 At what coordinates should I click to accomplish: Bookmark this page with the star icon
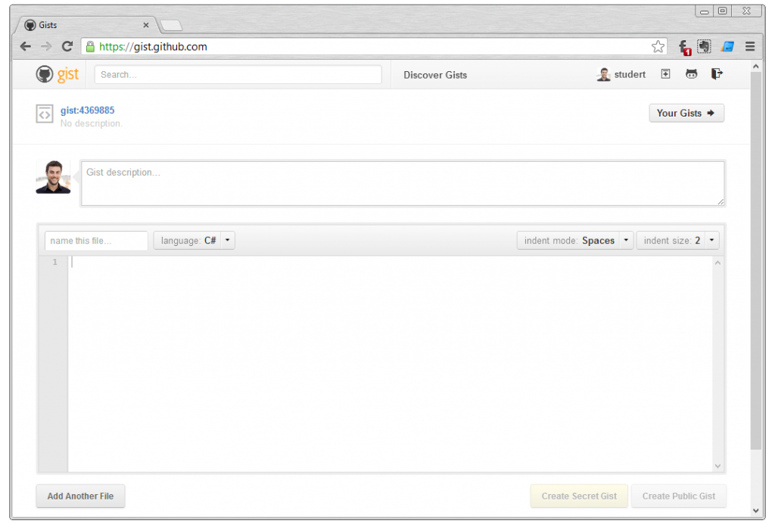[658, 46]
